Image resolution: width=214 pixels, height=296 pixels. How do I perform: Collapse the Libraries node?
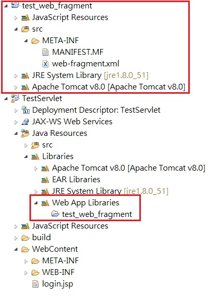tap(26, 157)
